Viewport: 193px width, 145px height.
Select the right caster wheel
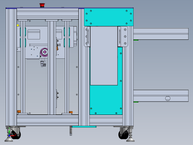[x=124, y=135]
